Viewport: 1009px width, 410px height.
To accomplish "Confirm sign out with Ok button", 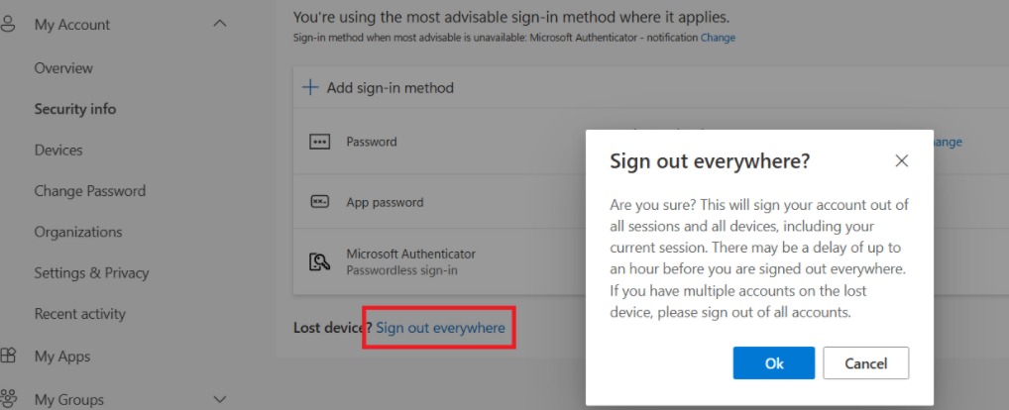I will [x=774, y=363].
